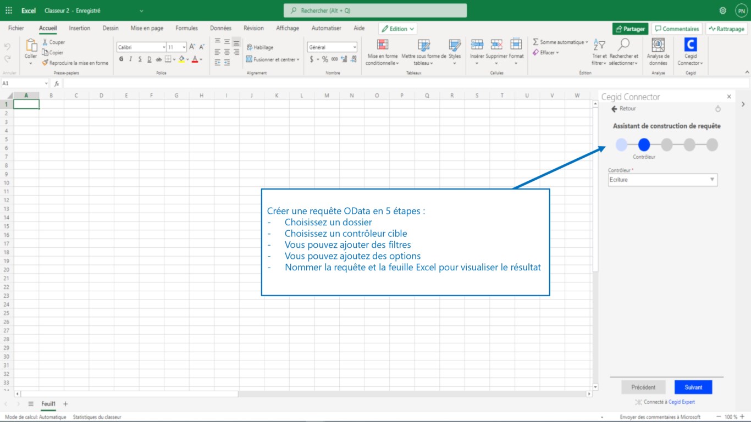Align text to the bottom

coord(236,42)
